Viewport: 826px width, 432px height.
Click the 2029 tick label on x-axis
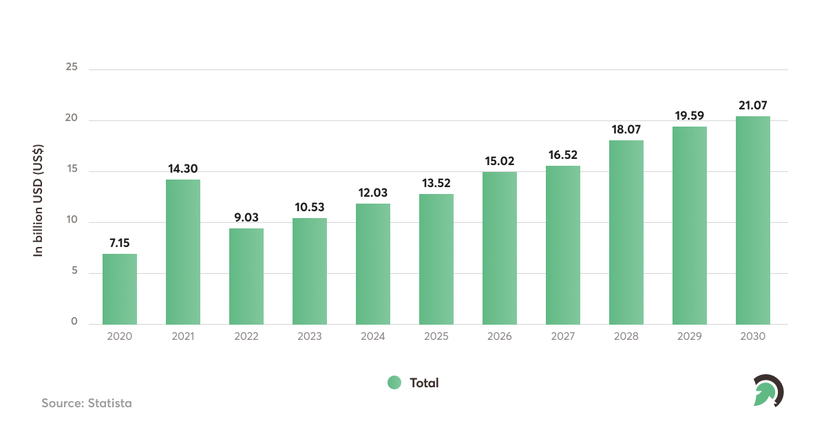(690, 336)
